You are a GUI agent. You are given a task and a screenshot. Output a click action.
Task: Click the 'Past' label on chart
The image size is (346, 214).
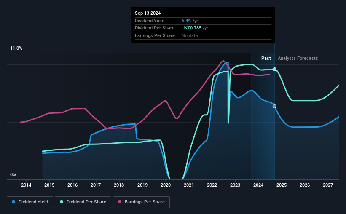point(266,58)
